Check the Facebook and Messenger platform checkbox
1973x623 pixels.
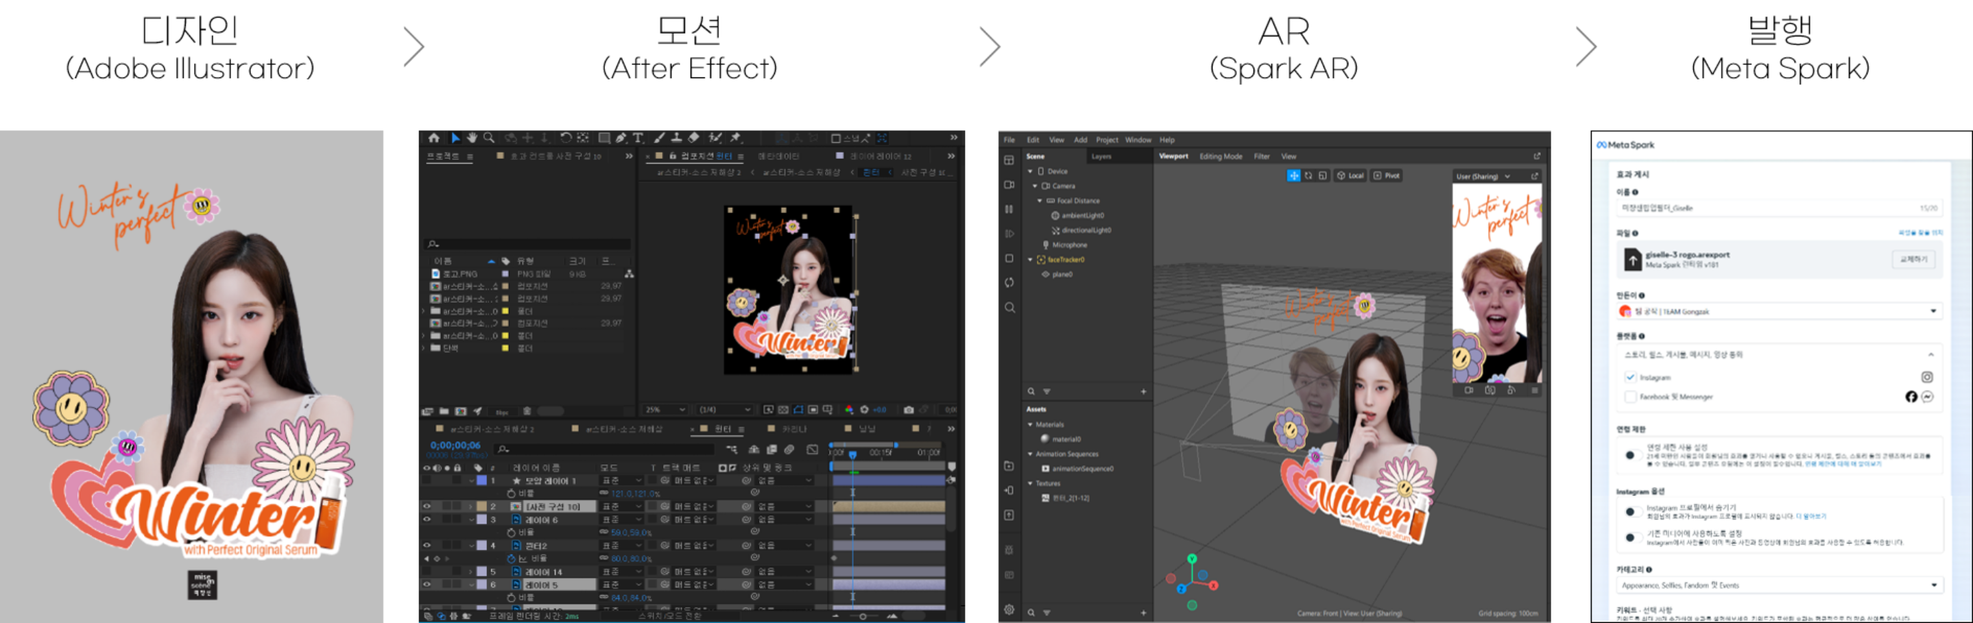pos(1630,396)
